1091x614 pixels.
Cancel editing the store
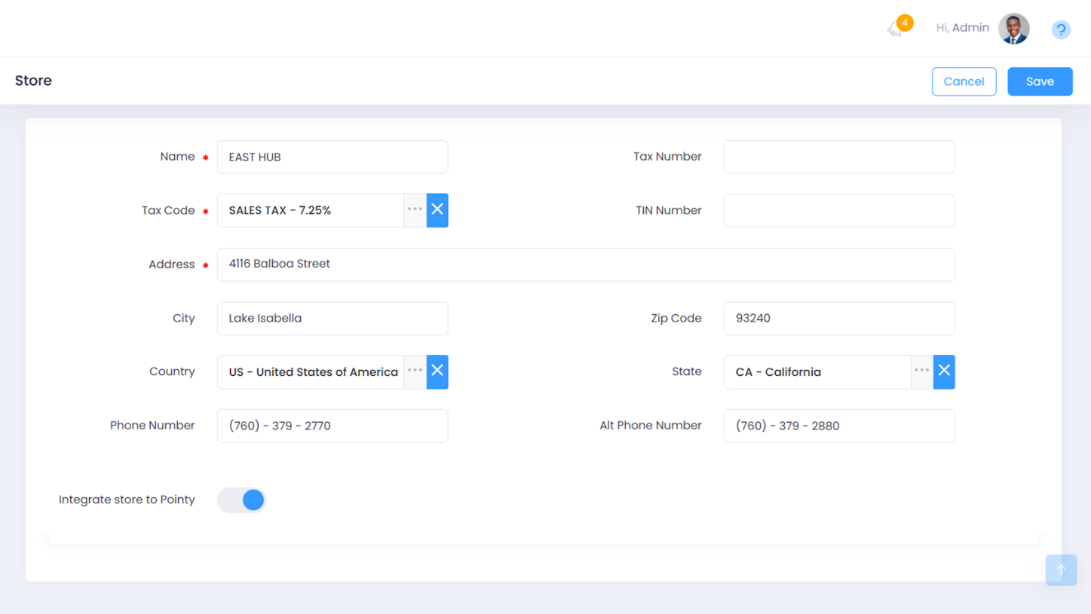point(964,81)
